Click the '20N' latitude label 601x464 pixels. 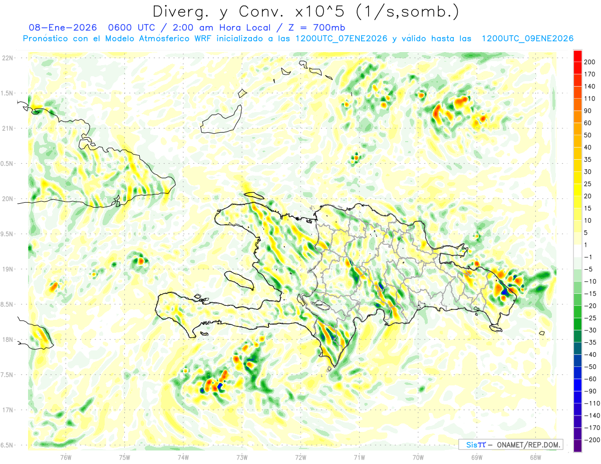click(7, 199)
